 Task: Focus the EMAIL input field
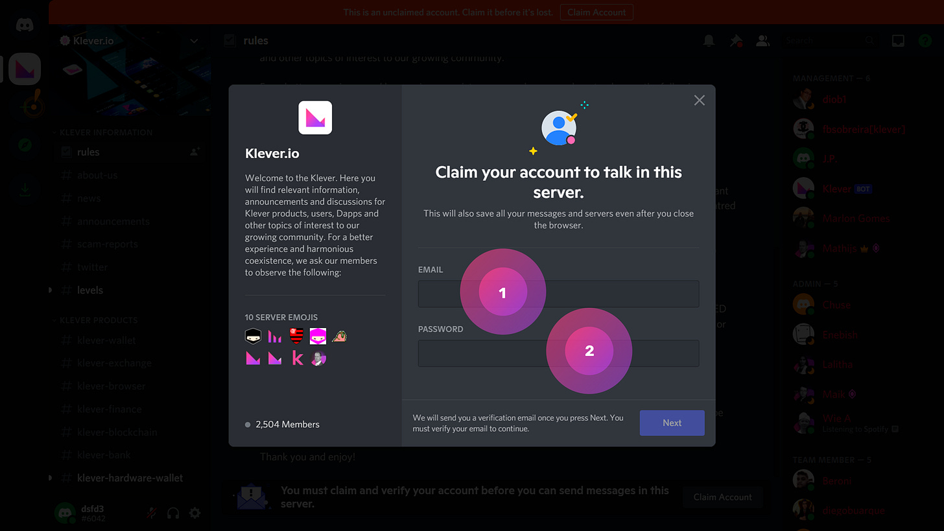(x=558, y=294)
